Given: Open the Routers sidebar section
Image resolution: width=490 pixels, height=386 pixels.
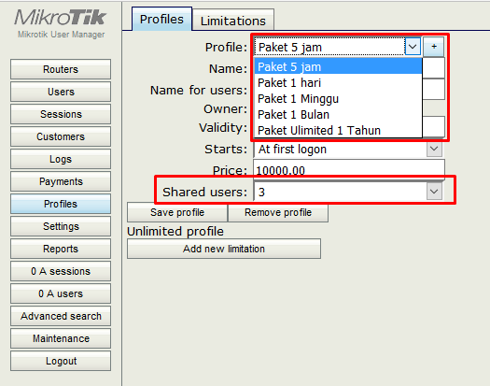Looking at the screenshot, I should tap(61, 69).
